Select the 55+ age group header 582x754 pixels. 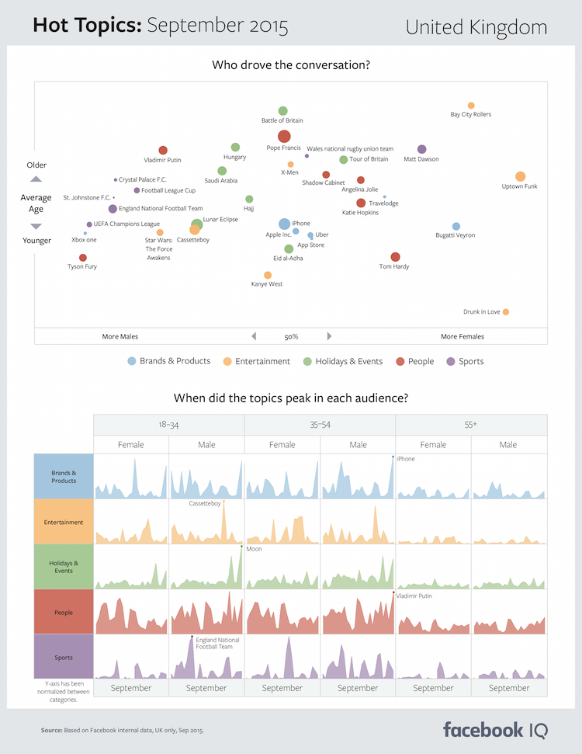[x=471, y=425]
